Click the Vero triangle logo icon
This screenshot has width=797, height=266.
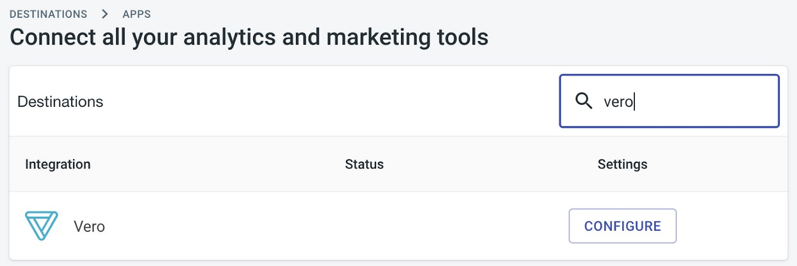click(x=42, y=226)
